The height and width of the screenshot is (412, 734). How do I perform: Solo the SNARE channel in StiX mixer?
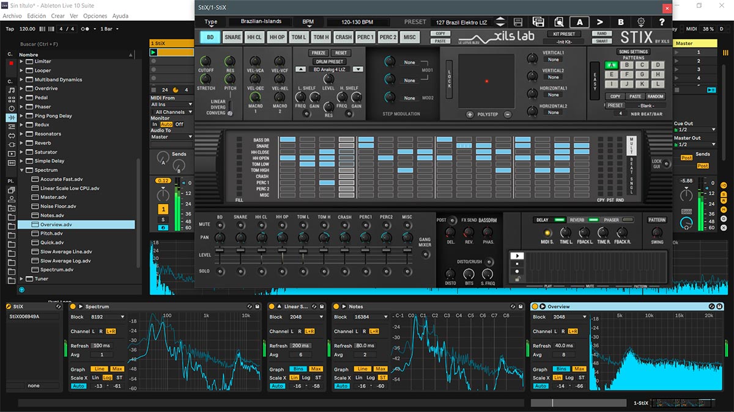(x=240, y=271)
